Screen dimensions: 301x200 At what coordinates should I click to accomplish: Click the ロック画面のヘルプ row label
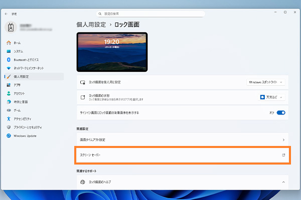100,182
